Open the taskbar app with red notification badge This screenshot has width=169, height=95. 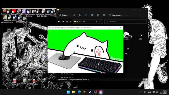coord(96,92)
